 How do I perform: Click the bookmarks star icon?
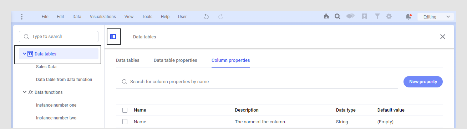364,16
